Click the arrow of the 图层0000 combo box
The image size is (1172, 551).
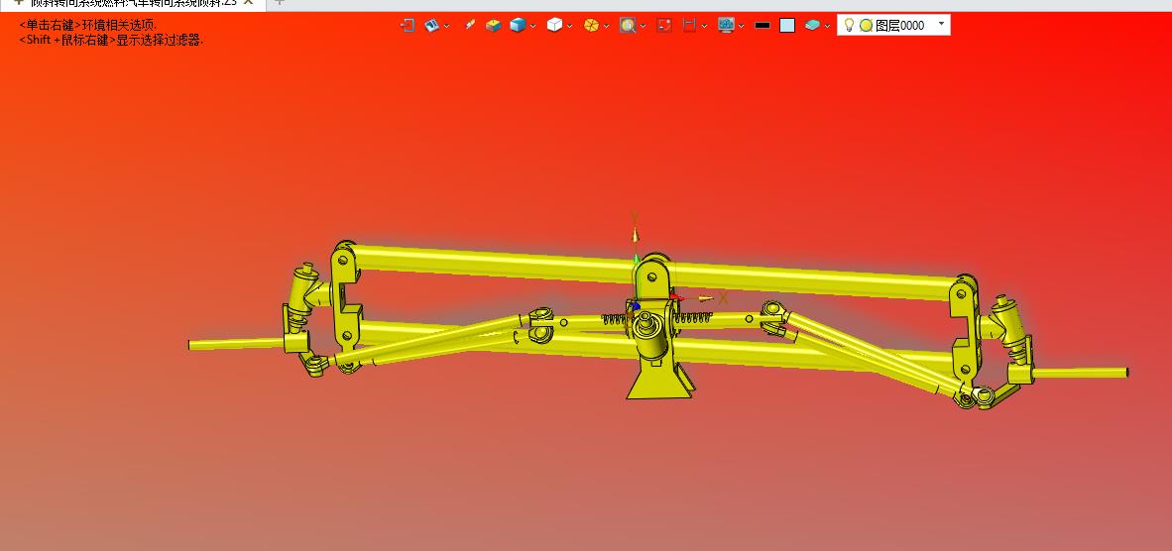click(941, 25)
